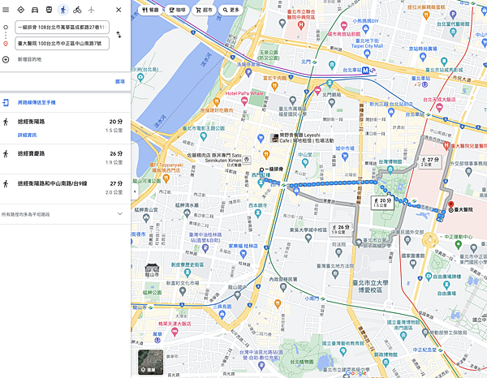This screenshot has height=378, width=487.
Task: Select the 20 分 1.5 公里 route option
Action: pos(65,128)
